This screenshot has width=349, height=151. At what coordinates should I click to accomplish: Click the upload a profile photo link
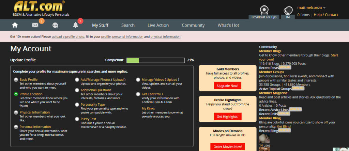[x=68, y=36]
